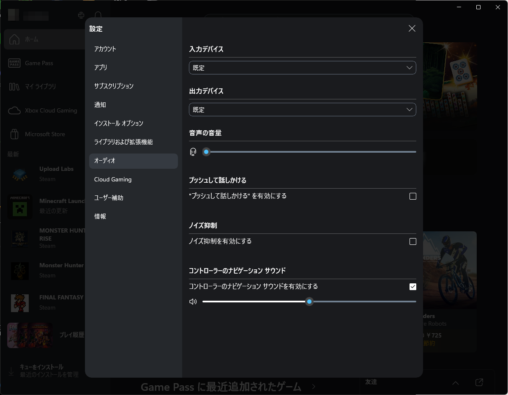Open the アカウント settings section
This screenshot has height=395, width=508.
point(134,49)
